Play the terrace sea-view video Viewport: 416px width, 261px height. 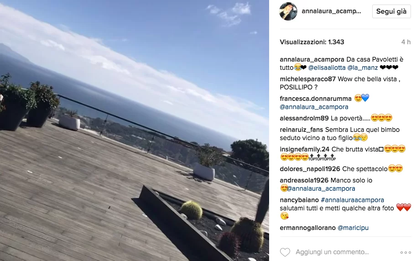tap(135, 130)
